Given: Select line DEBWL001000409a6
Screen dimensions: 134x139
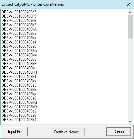Looking at the screenshot, I should [19, 98].
